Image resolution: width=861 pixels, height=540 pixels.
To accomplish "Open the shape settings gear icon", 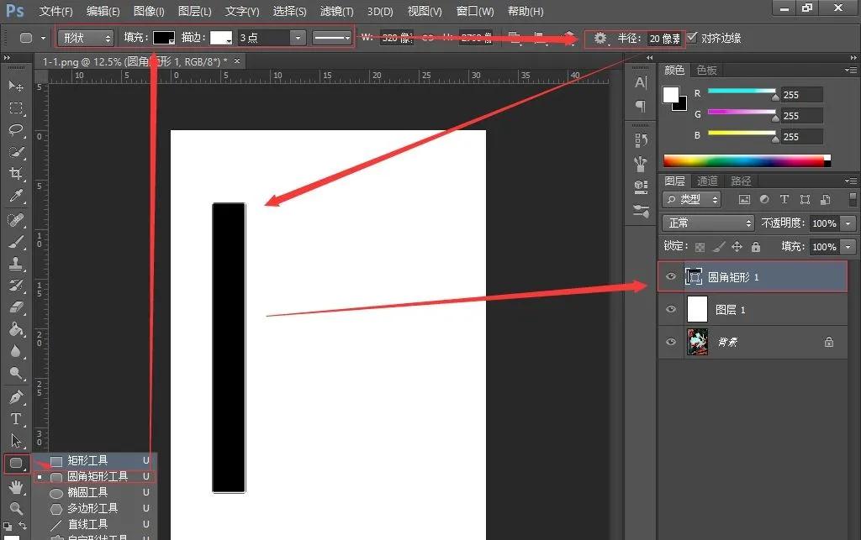I will coord(600,39).
